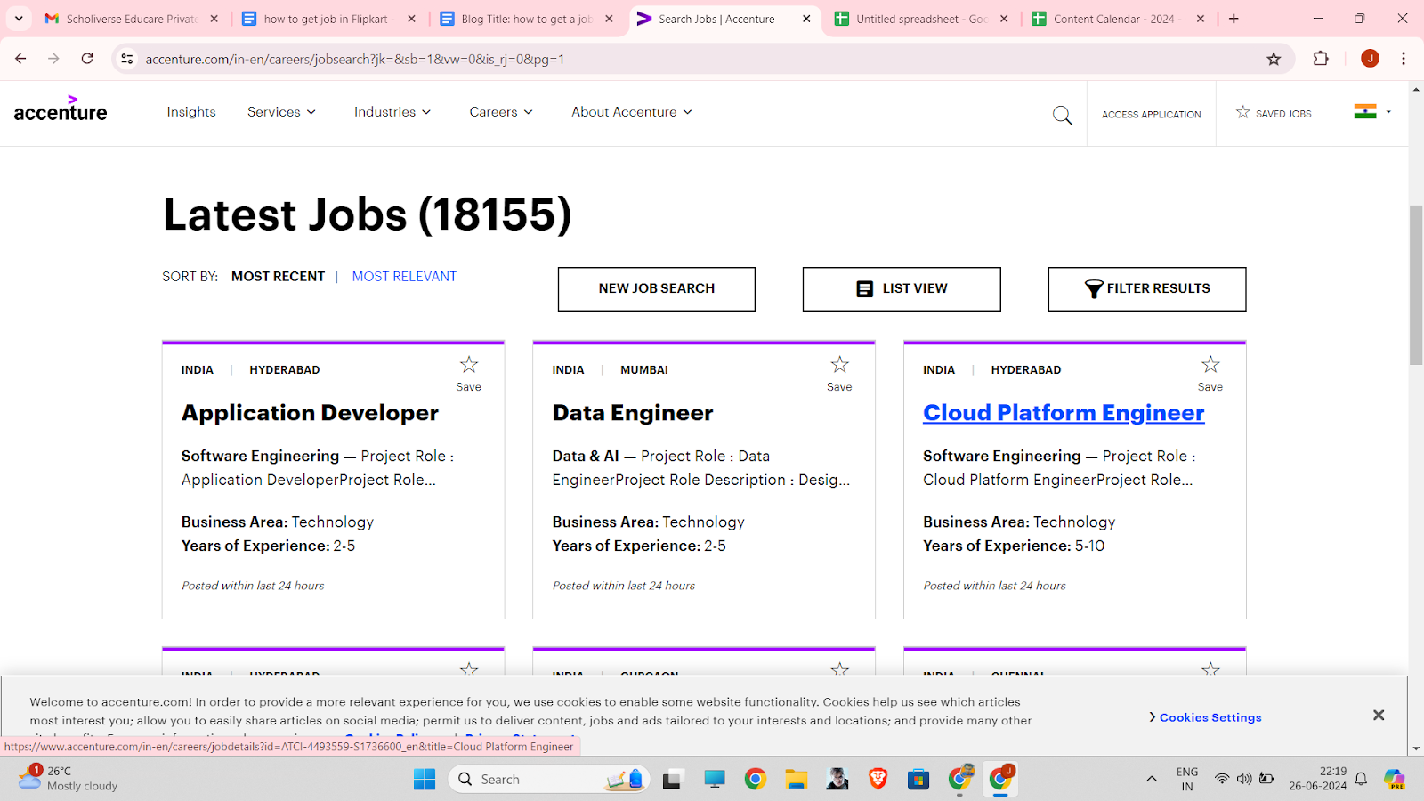This screenshot has width=1424, height=801.
Task: Open Chrome profile J avatar
Action: tap(1370, 59)
